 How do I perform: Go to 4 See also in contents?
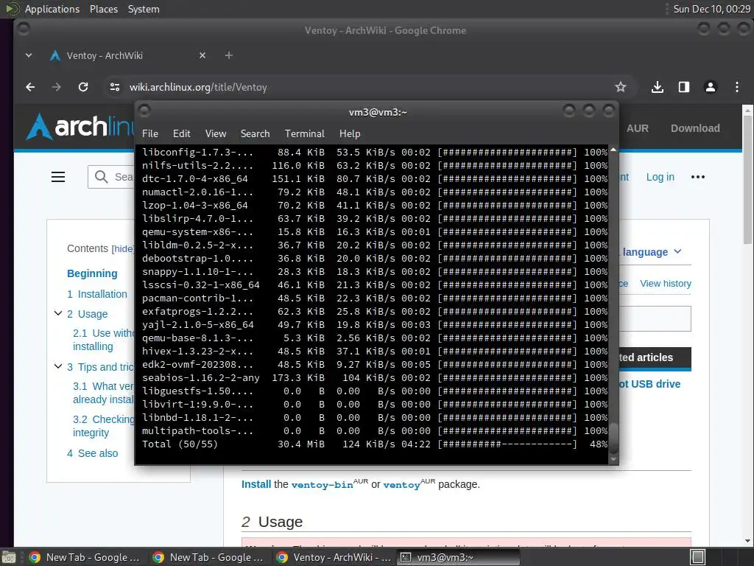92,453
